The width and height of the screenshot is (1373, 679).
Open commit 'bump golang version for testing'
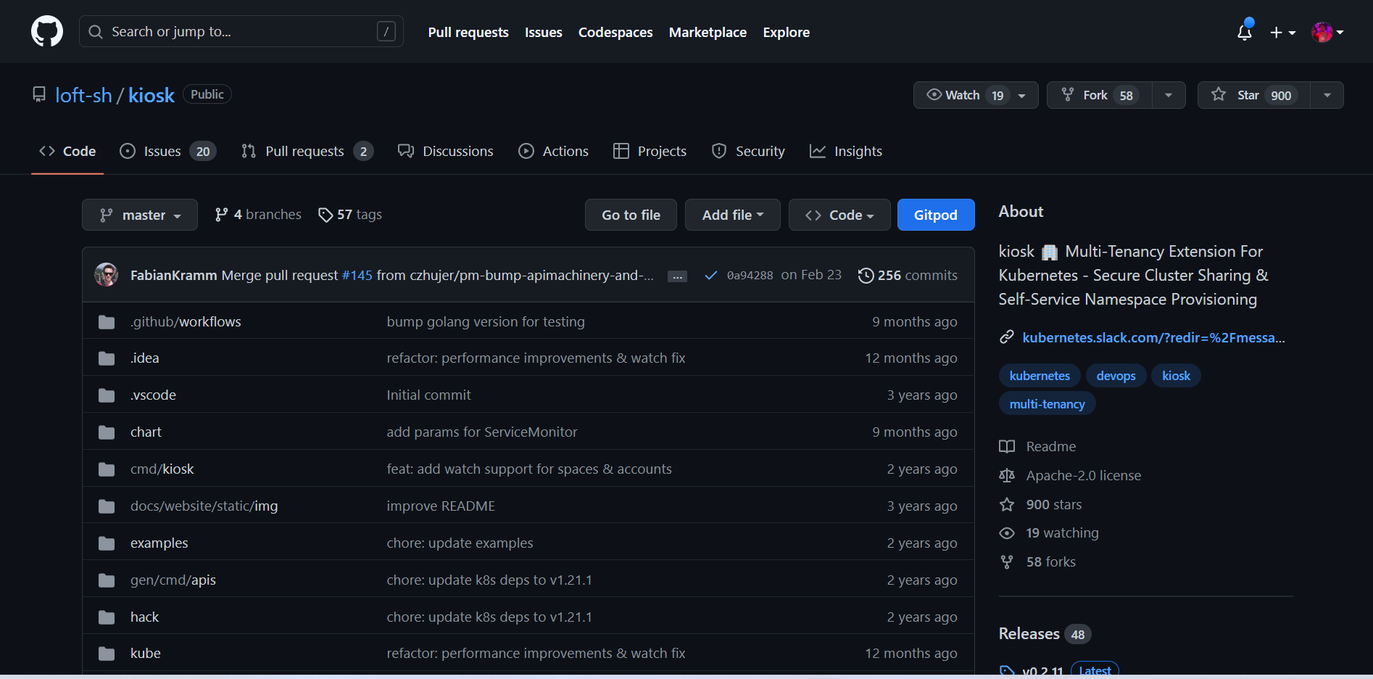[x=486, y=321]
